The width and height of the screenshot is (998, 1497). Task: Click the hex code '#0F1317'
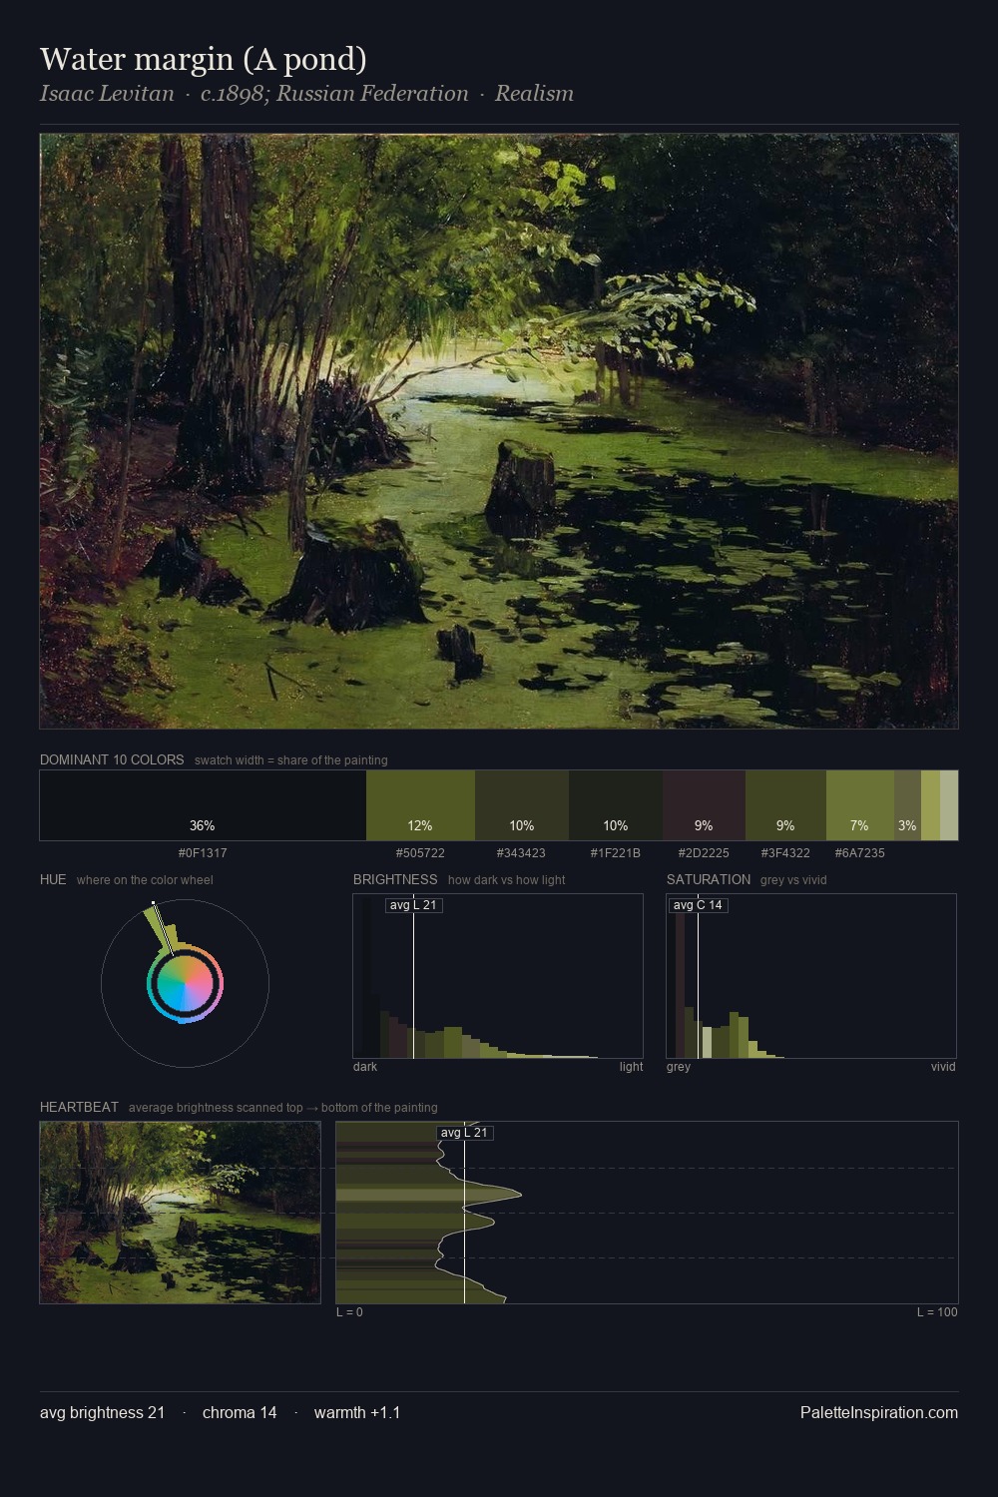click(203, 853)
